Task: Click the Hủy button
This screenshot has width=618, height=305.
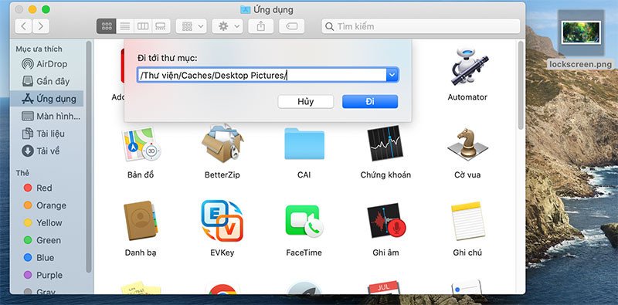Action: click(305, 101)
